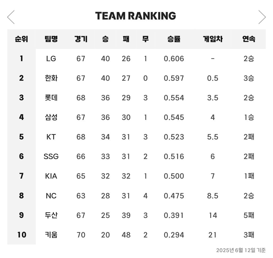The height and width of the screenshot is (258, 273).
Task: Open the 두산 team name
Action: [x=51, y=215]
